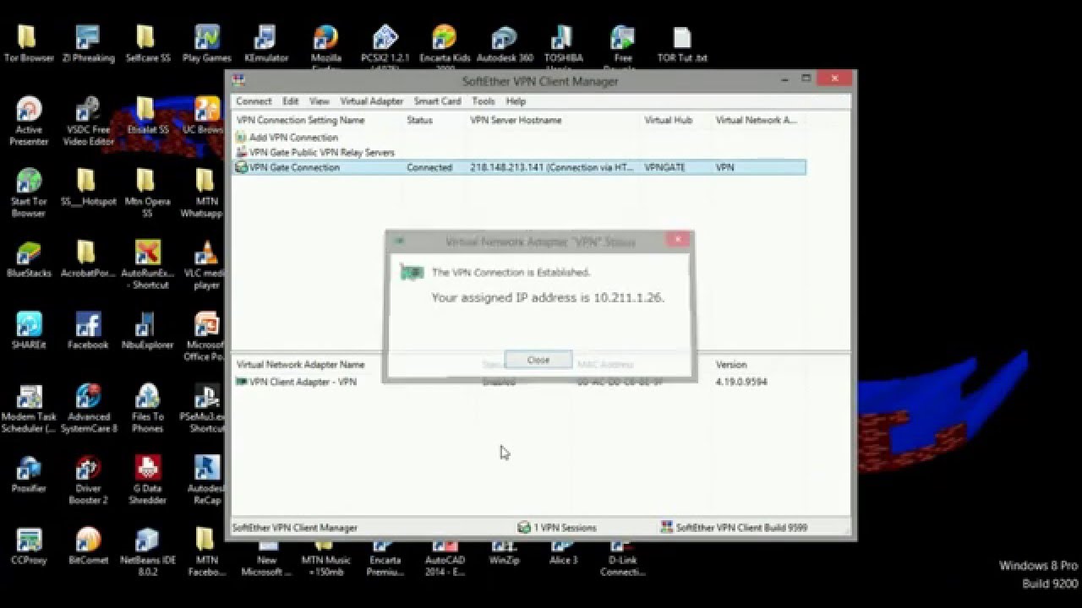Select the AutoRunEx Shortcut icon
Viewport: 1082px width, 608px height.
(147, 264)
